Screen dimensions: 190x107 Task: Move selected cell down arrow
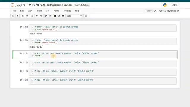[x=41, y=16]
